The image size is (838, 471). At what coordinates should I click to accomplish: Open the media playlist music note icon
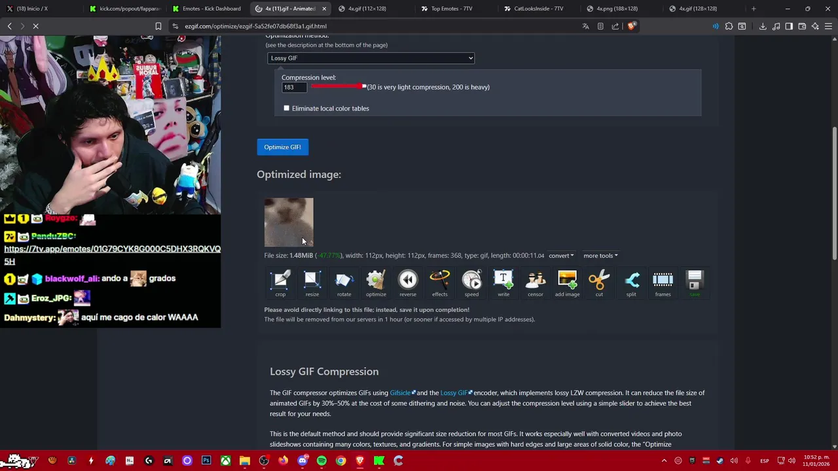tap(776, 26)
